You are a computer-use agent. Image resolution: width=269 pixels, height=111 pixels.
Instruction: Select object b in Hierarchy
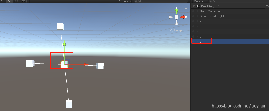[230, 26]
